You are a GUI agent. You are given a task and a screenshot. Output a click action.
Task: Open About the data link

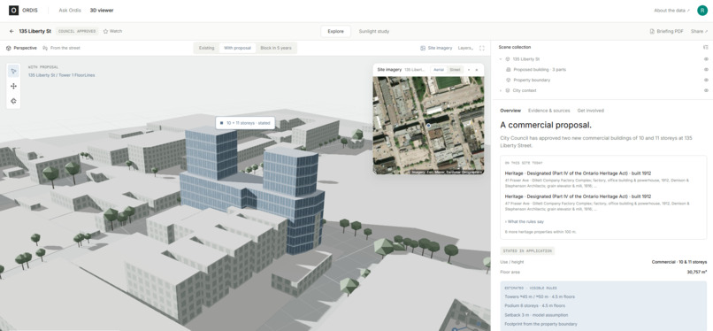(x=671, y=10)
